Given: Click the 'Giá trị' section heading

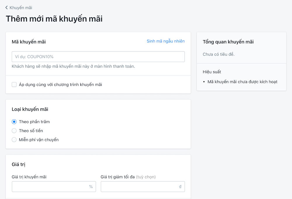Looking at the screenshot, I should pos(19,164).
